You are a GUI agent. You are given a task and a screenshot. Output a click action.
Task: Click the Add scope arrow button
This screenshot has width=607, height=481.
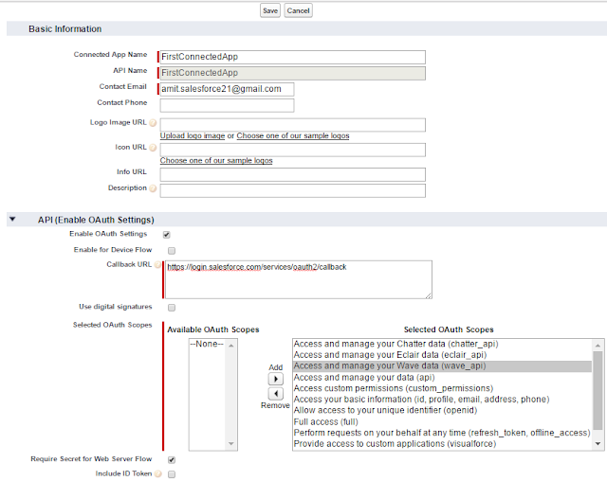276,379
